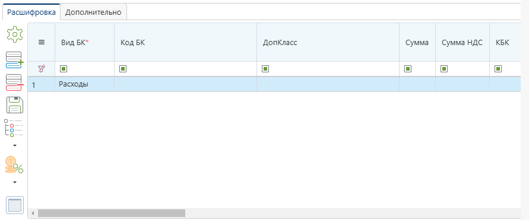Viewport: 529px width, 220px height.
Task: Click the coins percent calculation icon
Action: 14,165
